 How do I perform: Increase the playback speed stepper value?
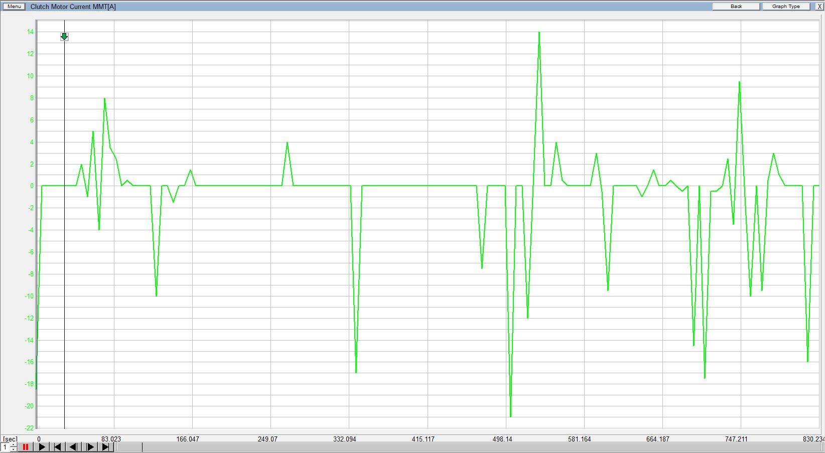click(x=13, y=444)
